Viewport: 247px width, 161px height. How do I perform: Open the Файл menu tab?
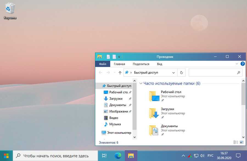[x=103, y=64]
